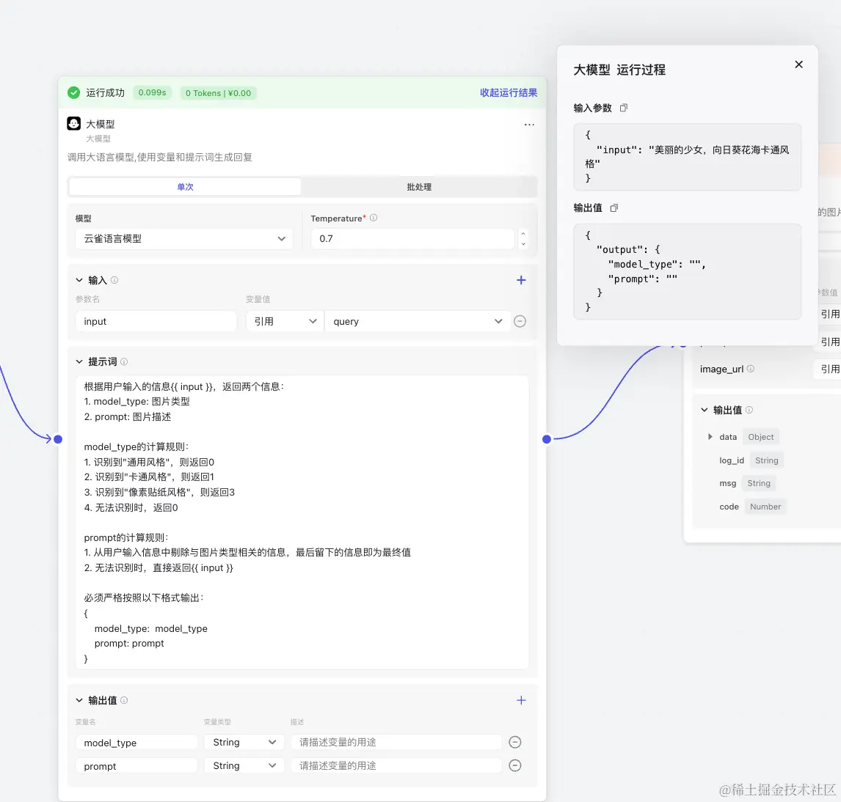This screenshot has width=841, height=802.
Task: Click the 大模型 node panda avatar icon
Action: pyautogui.click(x=73, y=124)
